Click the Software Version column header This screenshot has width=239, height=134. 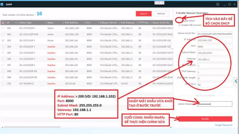click(109, 22)
